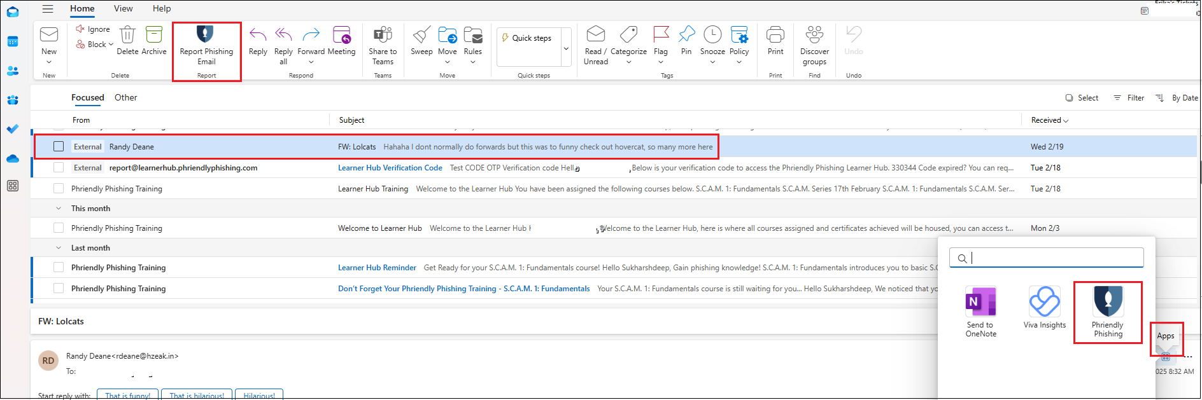Select checkbox for Welcome to Learner Hub email

(x=59, y=228)
